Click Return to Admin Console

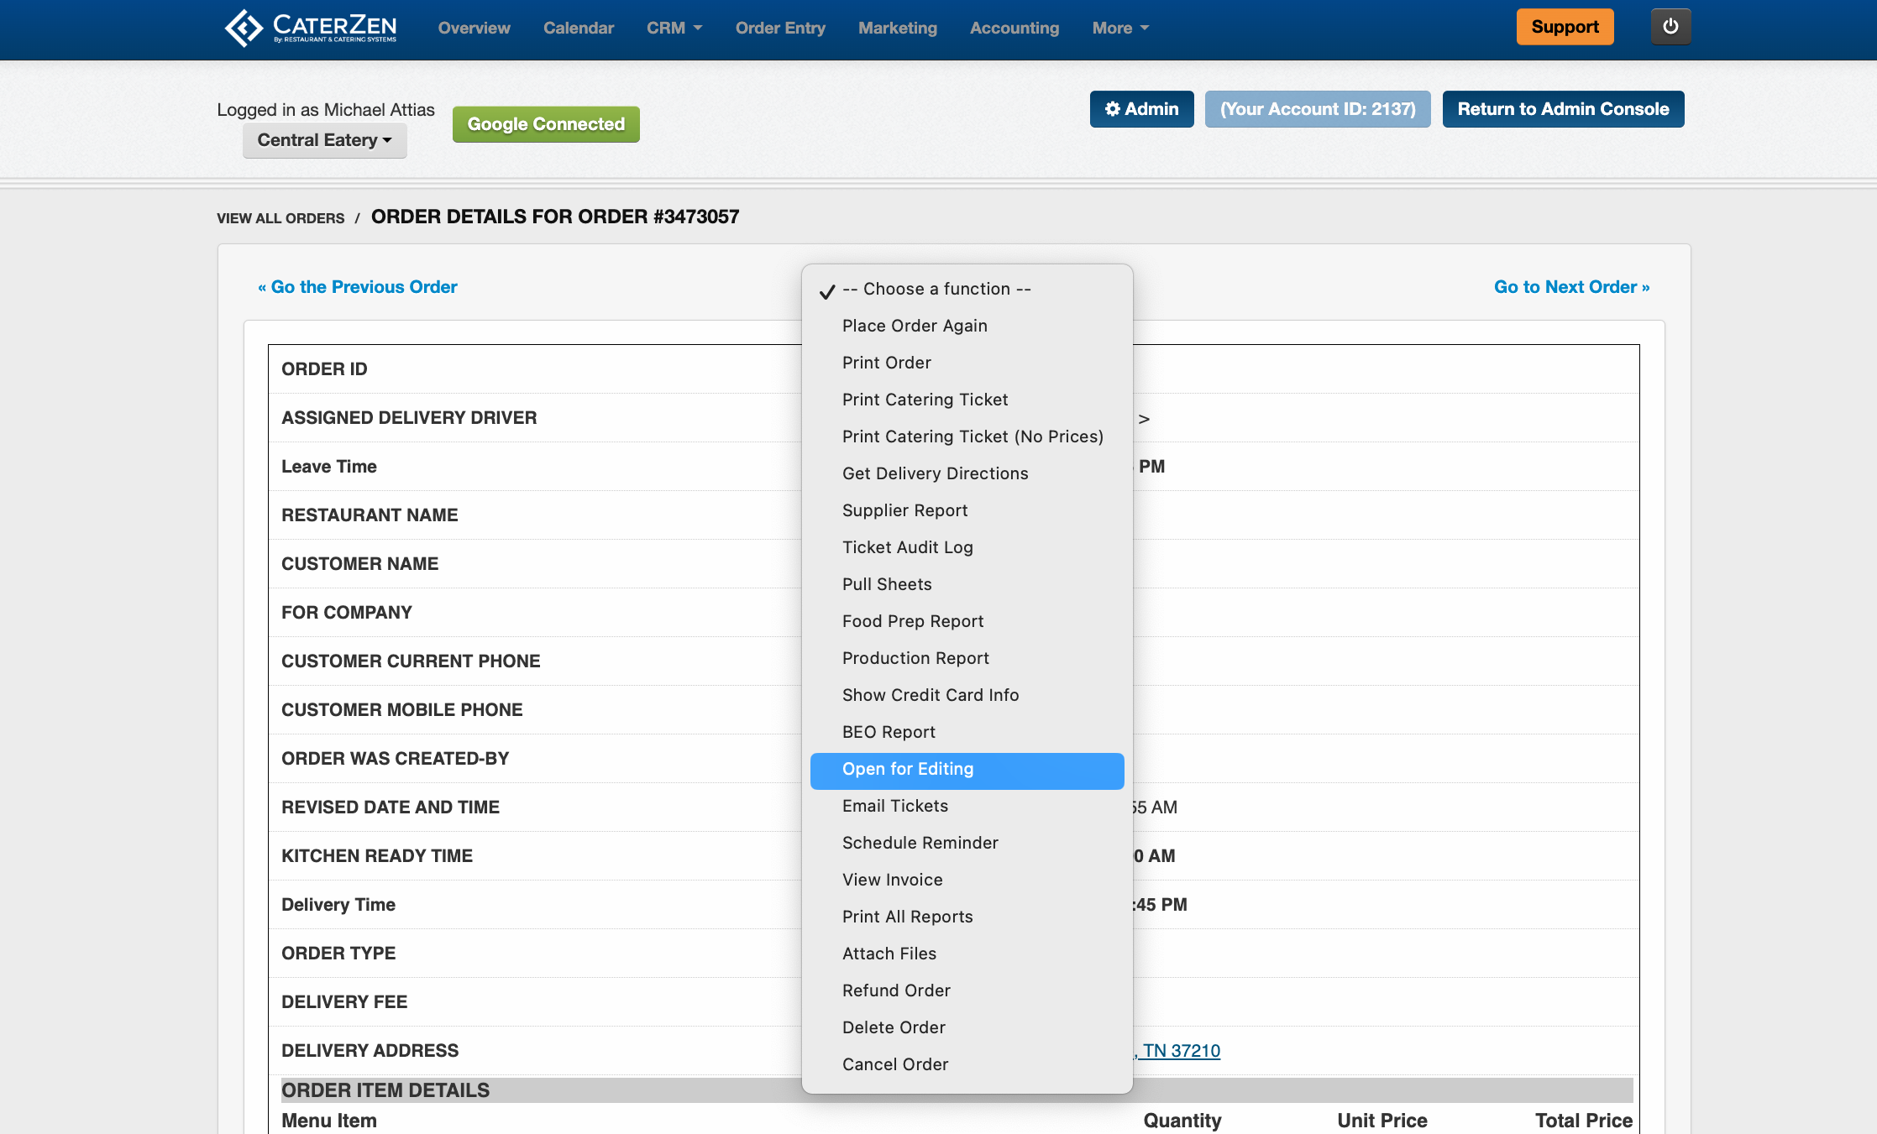coord(1563,109)
